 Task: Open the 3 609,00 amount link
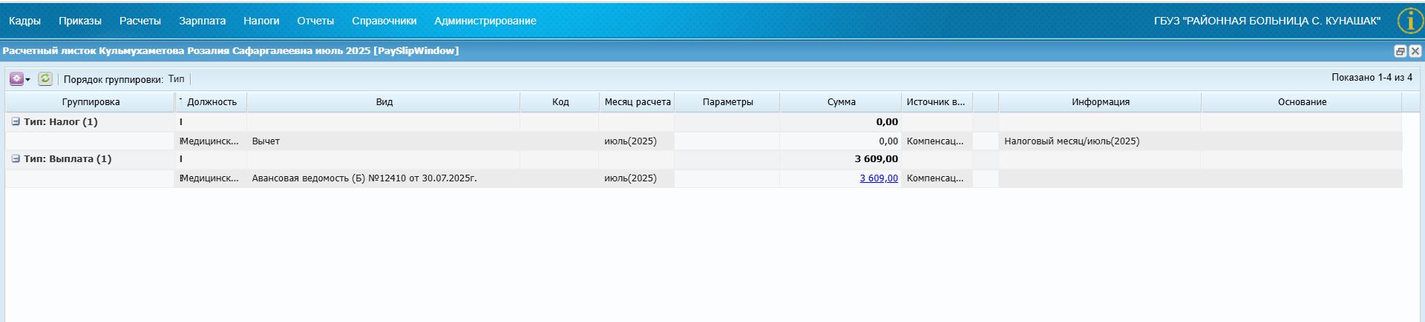(x=879, y=178)
